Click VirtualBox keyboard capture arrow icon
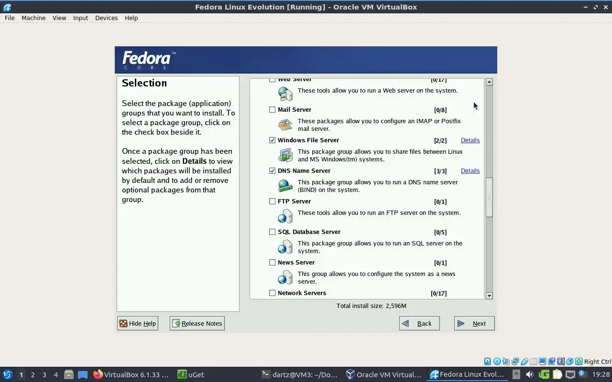The width and height of the screenshot is (612, 382). tap(579, 361)
